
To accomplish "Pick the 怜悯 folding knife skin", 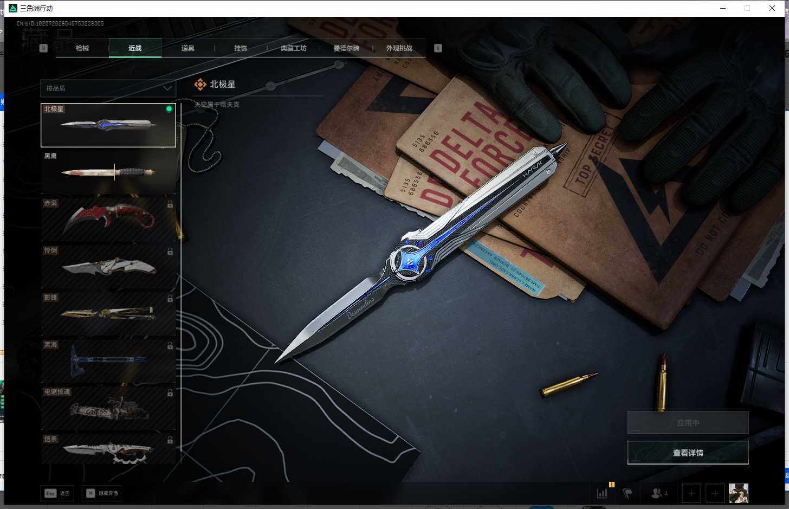I will coord(108,266).
